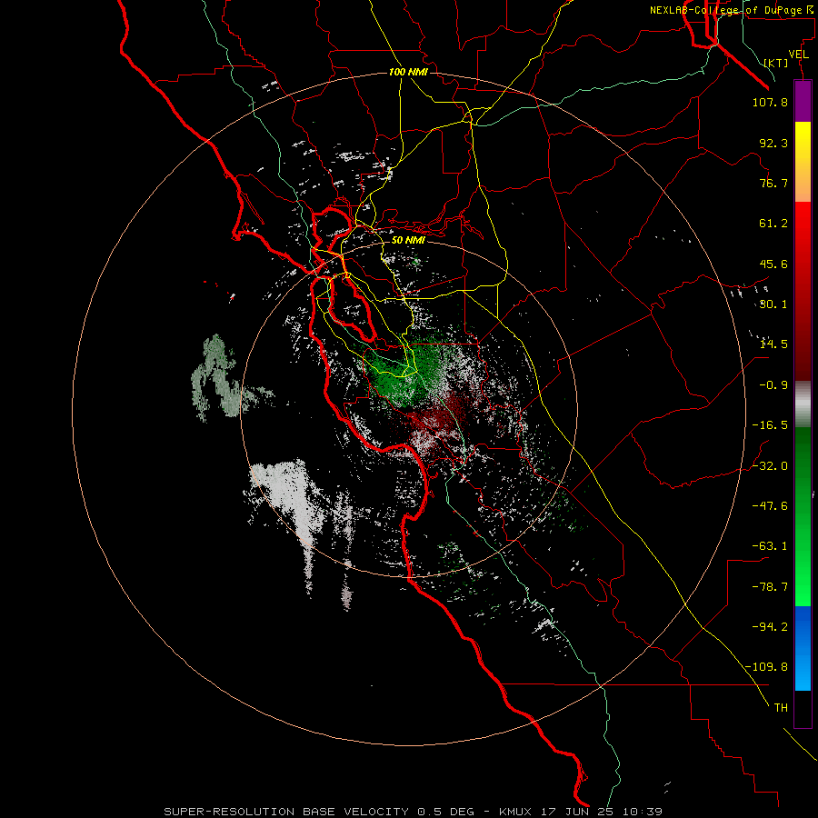Select the -63.1 scale value
The height and width of the screenshot is (818, 818).
(770, 546)
